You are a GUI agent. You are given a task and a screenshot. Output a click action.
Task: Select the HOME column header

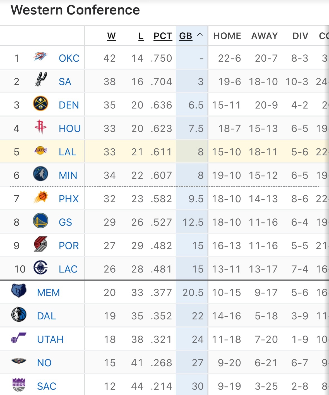click(x=227, y=36)
